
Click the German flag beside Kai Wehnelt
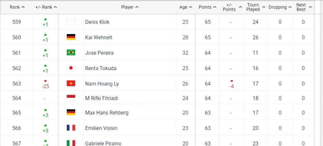click(x=71, y=37)
